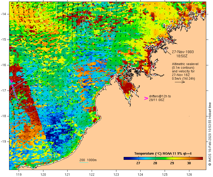The height and width of the screenshot is (177, 213).
Task: Click the latitude label -15
Action: click(x=3, y=40)
